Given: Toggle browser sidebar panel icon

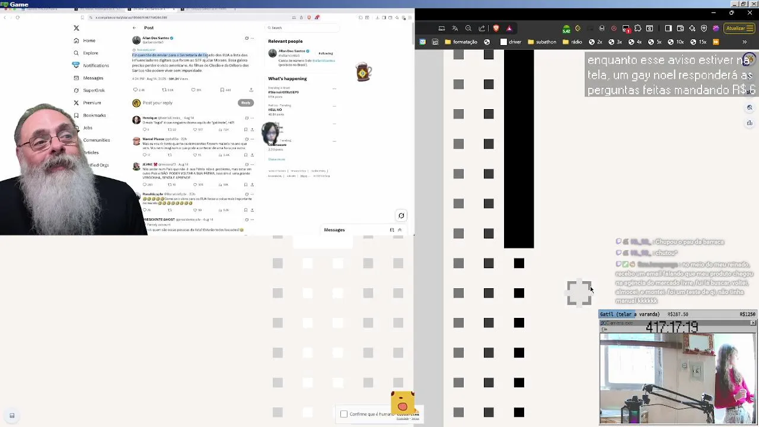Looking at the screenshot, I should point(668,28).
